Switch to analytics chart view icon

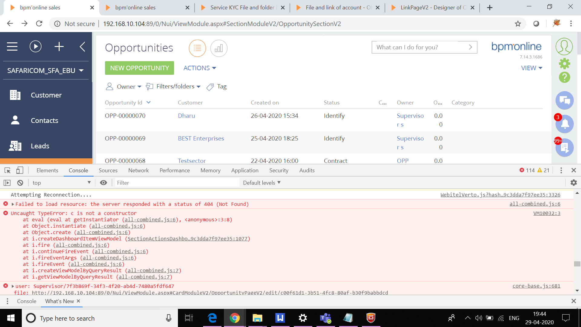(219, 48)
